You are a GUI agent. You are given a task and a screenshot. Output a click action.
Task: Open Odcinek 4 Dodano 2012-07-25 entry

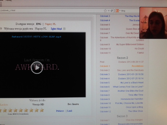(x=122, y=79)
